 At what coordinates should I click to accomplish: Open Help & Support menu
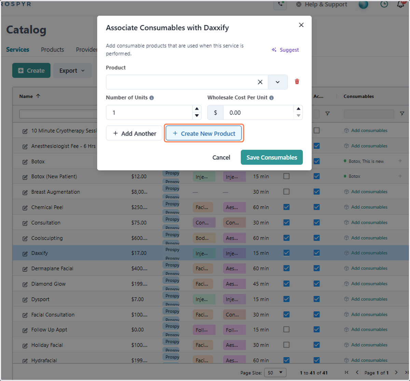point(322,4)
